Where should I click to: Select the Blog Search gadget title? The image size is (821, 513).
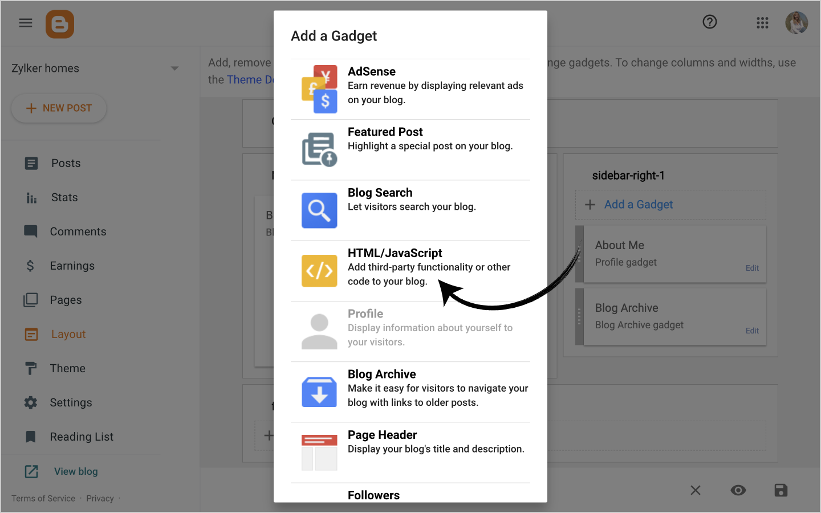tap(380, 193)
